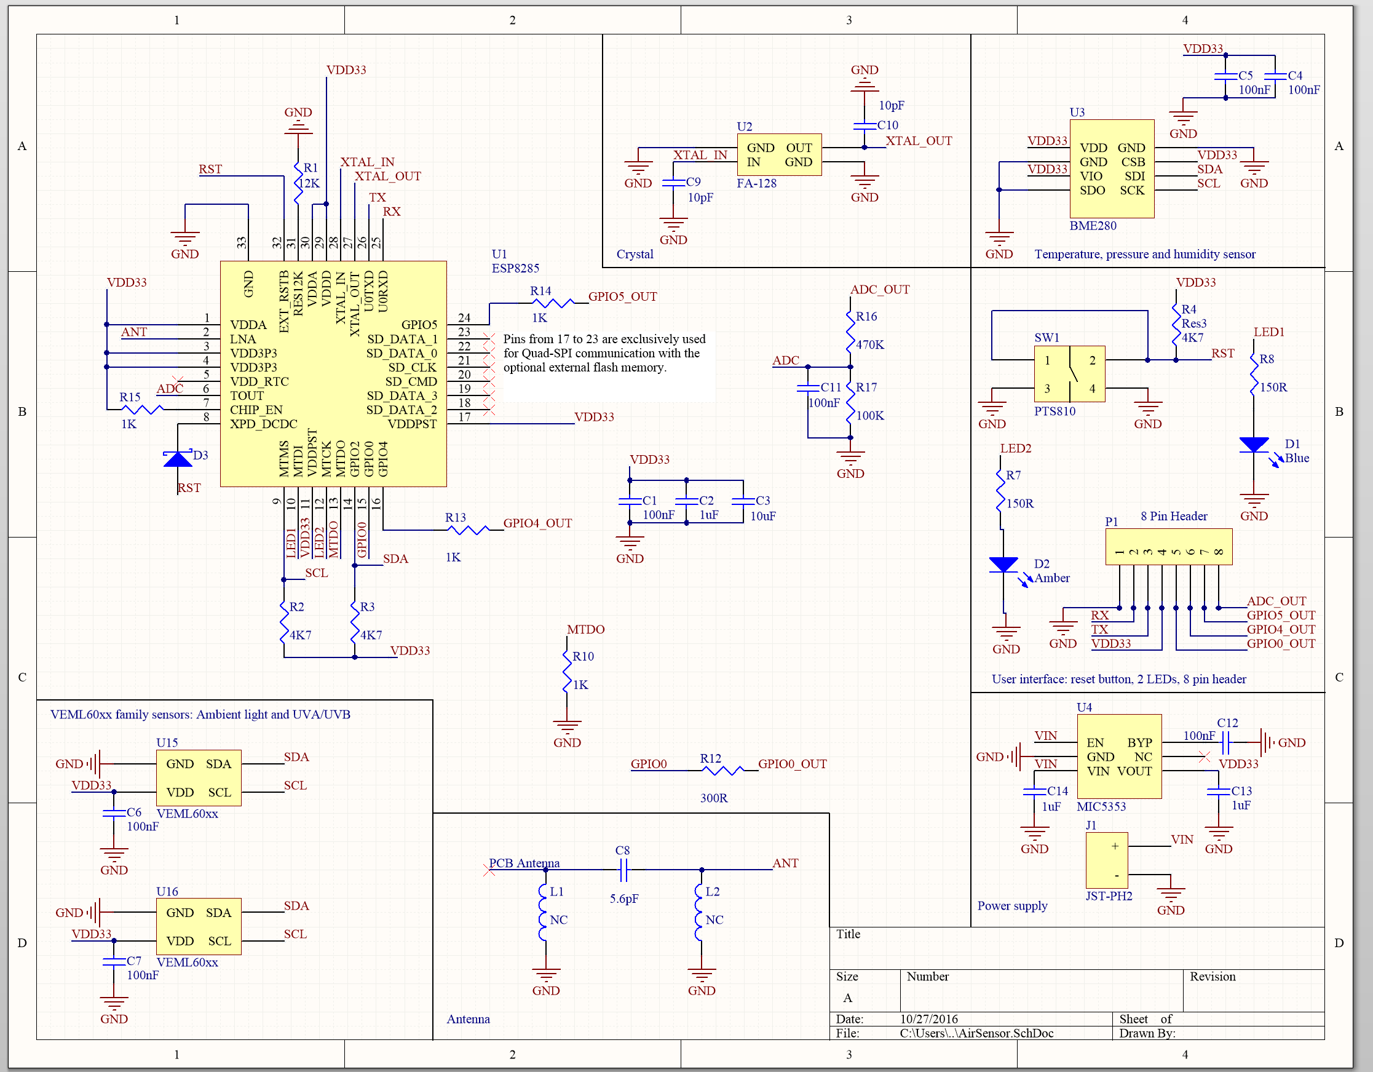The width and height of the screenshot is (1373, 1072).
Task: Click the 'Number' field in the title block
Action: (1042, 990)
